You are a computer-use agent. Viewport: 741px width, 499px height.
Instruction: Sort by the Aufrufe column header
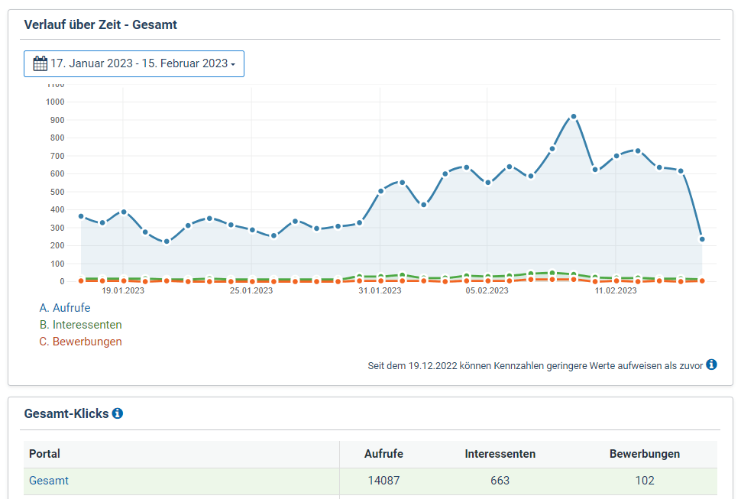click(x=383, y=454)
